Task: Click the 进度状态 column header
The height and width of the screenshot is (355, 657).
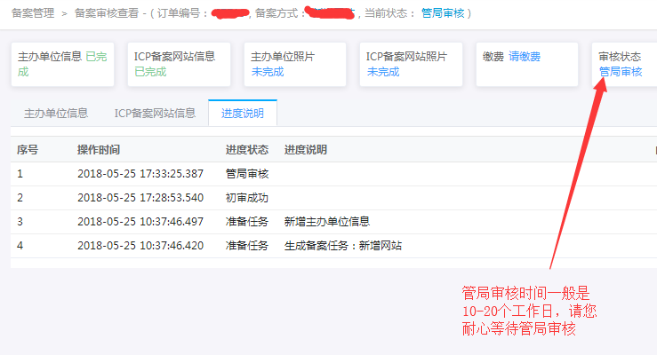Action: click(247, 150)
